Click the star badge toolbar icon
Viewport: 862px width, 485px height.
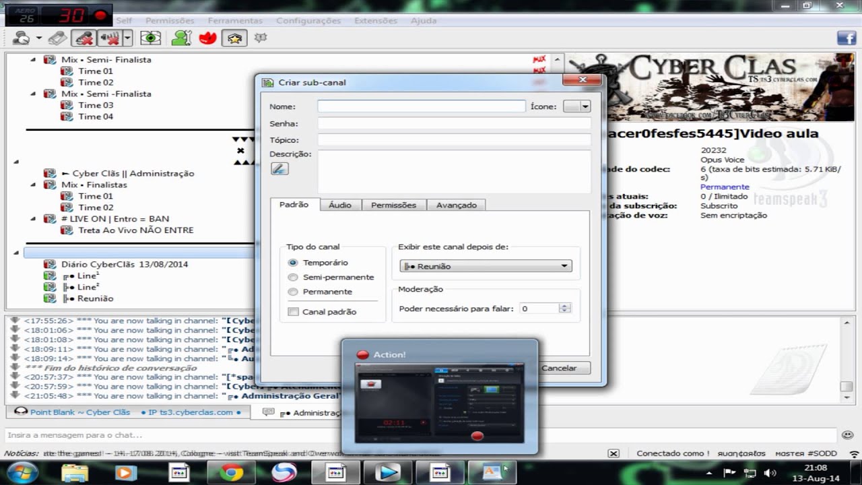tap(234, 38)
